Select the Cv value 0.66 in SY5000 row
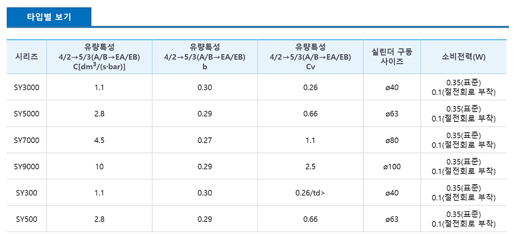Viewport: 516px width, 234px height. point(310,114)
